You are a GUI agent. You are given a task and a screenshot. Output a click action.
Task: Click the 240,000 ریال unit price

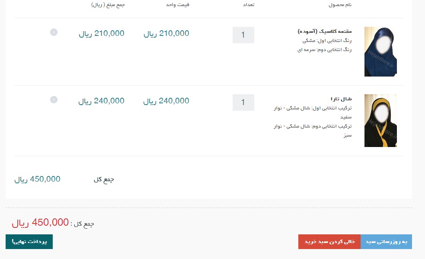tap(166, 101)
